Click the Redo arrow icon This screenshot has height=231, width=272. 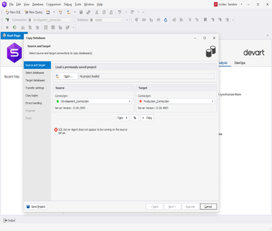tap(132, 12)
